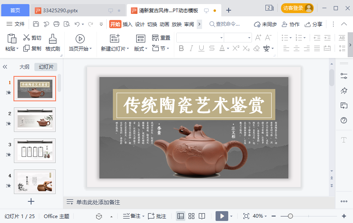Toggle Bold formatting

(x=181, y=48)
